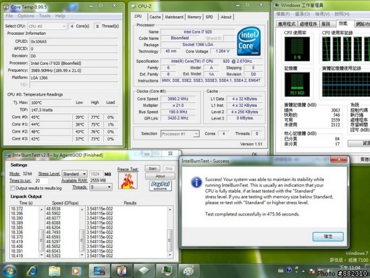The width and height of the screenshot is (370, 278).
Task: Click the 1024 MB memory size field
Action: pos(97,174)
